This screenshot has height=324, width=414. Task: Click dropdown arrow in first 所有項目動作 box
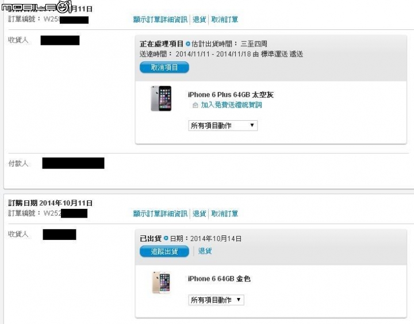[x=252, y=125]
